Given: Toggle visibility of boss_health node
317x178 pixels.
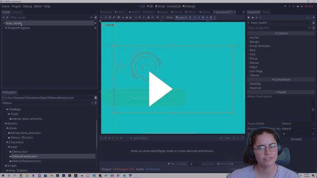Looking at the screenshot, I should [95, 23].
